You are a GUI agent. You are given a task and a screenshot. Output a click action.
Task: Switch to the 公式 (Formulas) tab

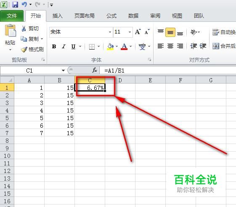[x=111, y=16]
